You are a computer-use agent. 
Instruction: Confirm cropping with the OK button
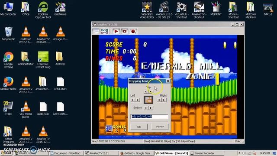pyautogui.click(x=139, y=127)
